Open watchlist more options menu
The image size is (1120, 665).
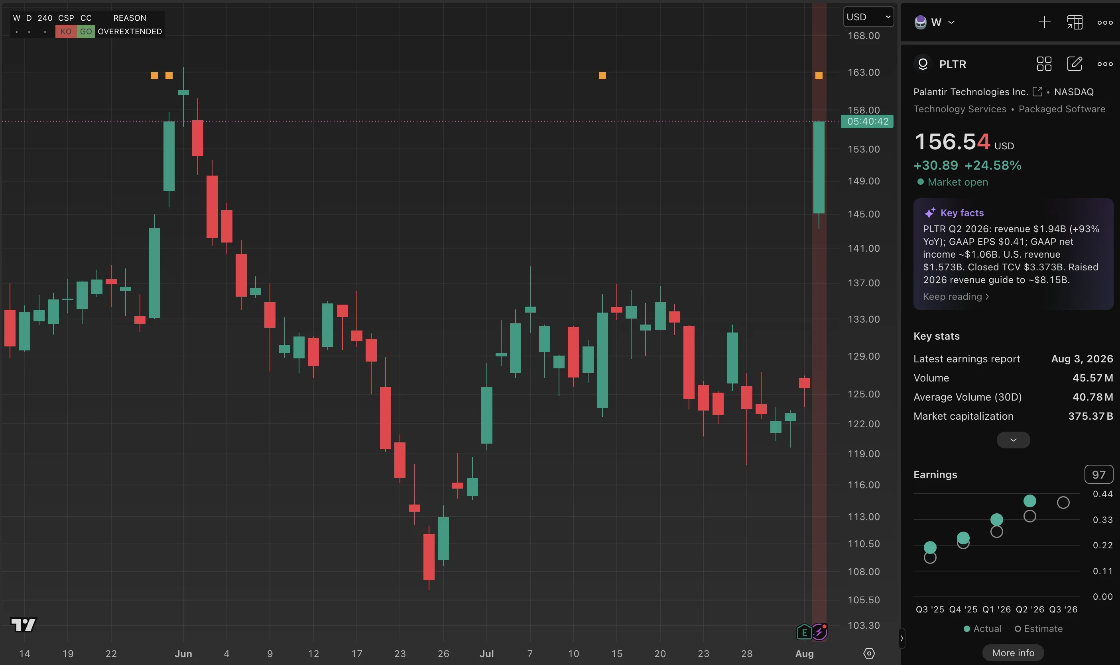click(x=1105, y=22)
